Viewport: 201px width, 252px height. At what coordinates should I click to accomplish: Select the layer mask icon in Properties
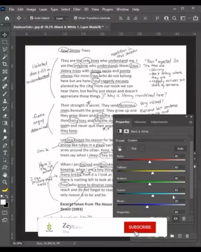click(126, 131)
